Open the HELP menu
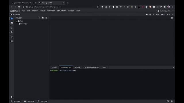The height and width of the screenshot is (103, 184). (x=78, y=11)
